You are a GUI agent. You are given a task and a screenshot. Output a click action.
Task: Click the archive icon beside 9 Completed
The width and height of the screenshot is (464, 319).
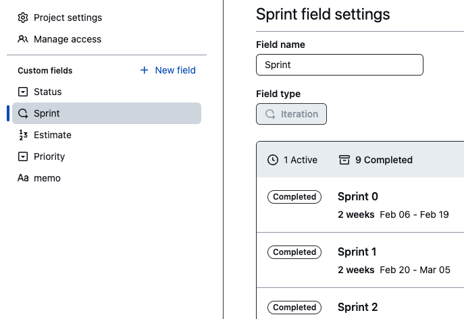344,160
